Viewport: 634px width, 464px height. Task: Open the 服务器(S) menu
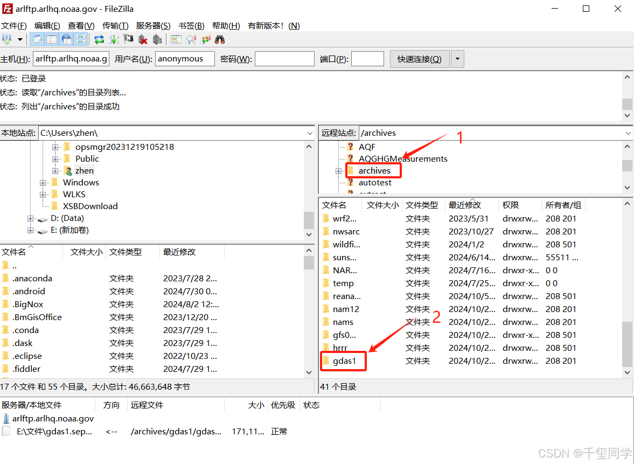point(152,25)
